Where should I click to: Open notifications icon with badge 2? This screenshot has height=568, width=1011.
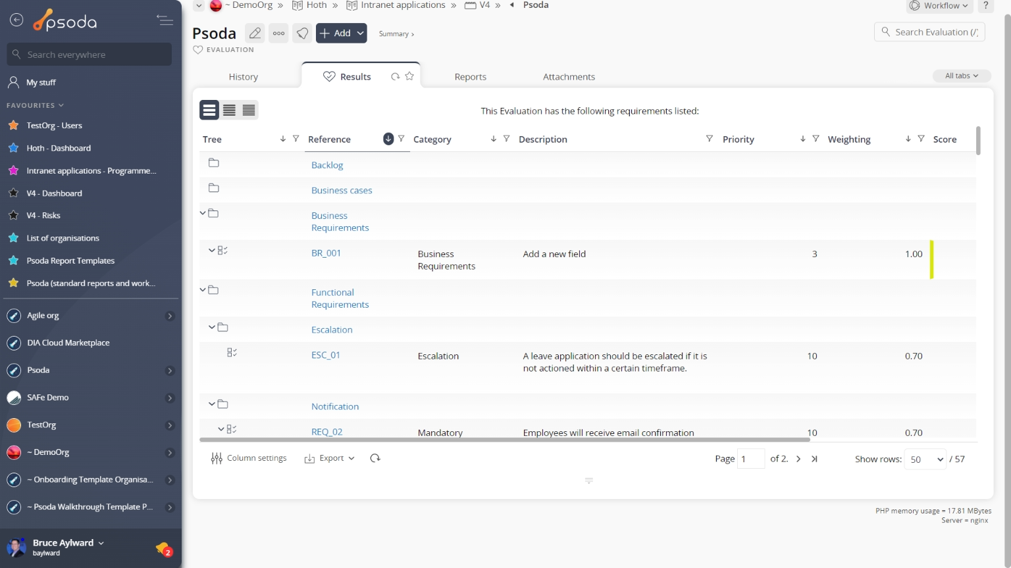point(164,548)
